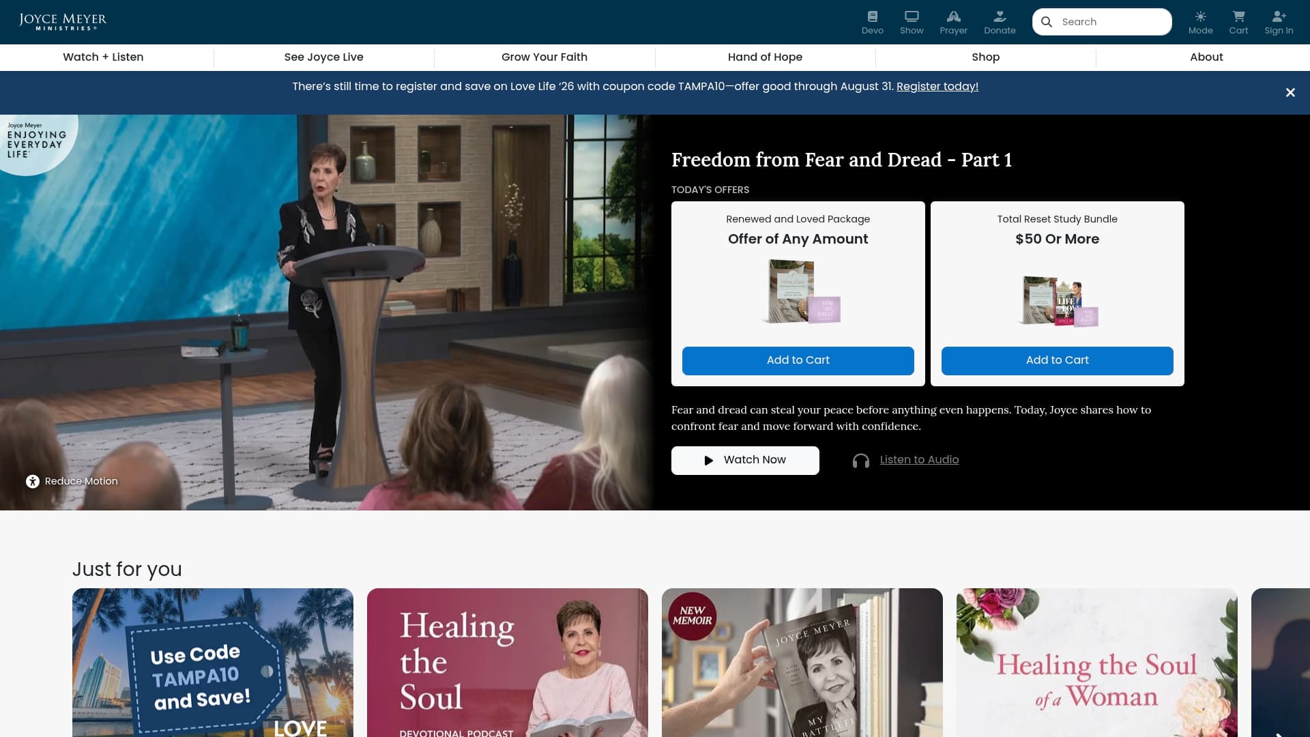Click the Just for you heading
The width and height of the screenshot is (1310, 737).
tap(127, 569)
